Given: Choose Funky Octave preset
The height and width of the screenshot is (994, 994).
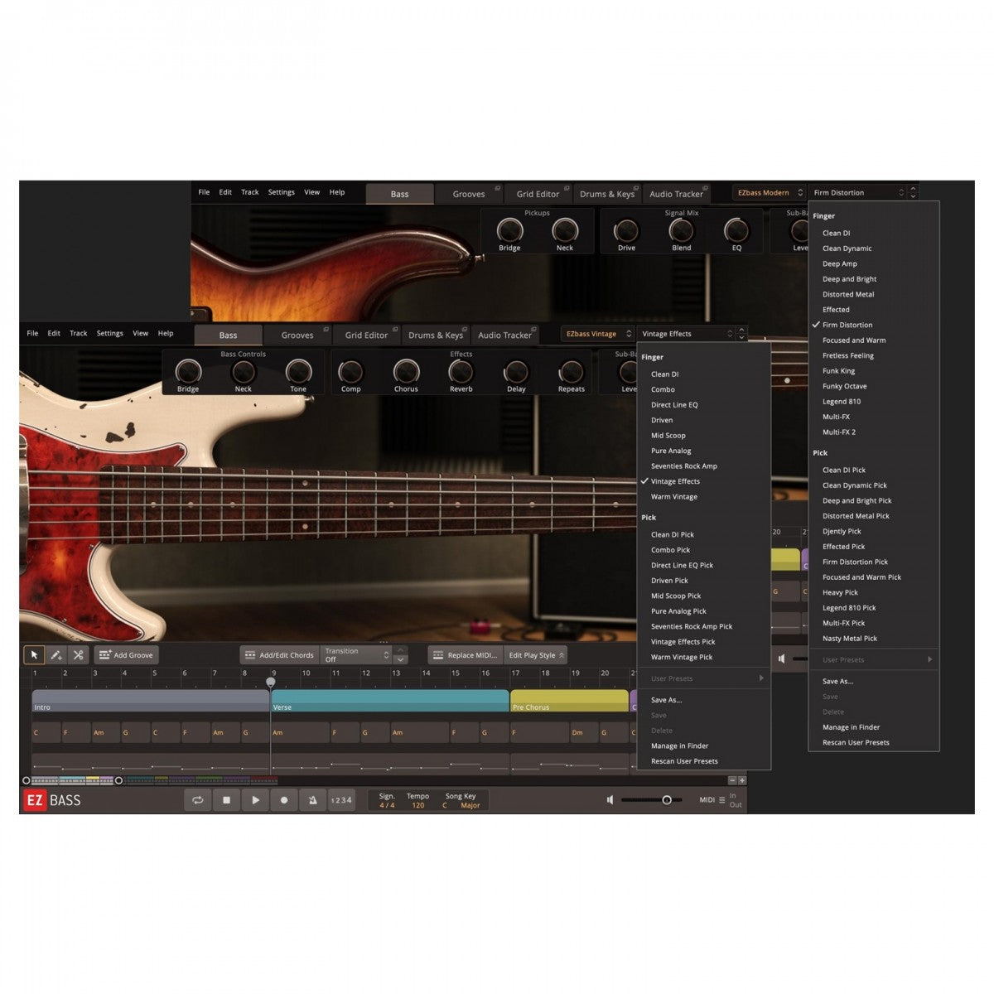Looking at the screenshot, I should coord(875,386).
